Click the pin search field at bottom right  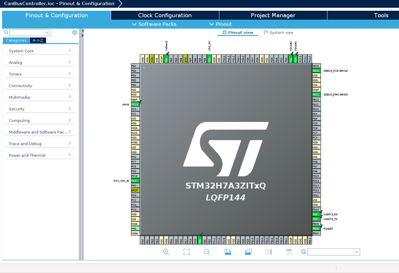pyautogui.click(x=333, y=252)
